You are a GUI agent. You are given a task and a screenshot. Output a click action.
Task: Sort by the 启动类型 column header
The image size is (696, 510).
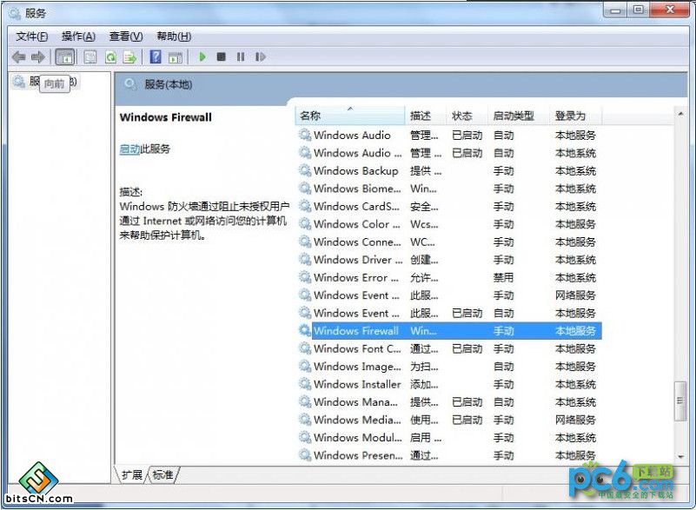[x=519, y=116]
